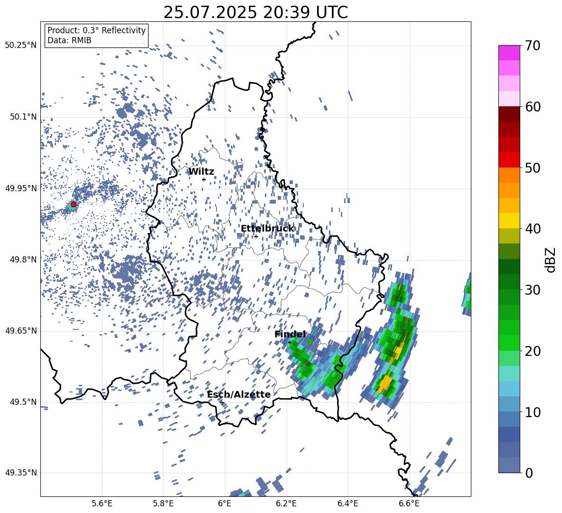Click the light blue colorbar segment above 10
Viewport: 562px width, 513px height.
(509, 389)
